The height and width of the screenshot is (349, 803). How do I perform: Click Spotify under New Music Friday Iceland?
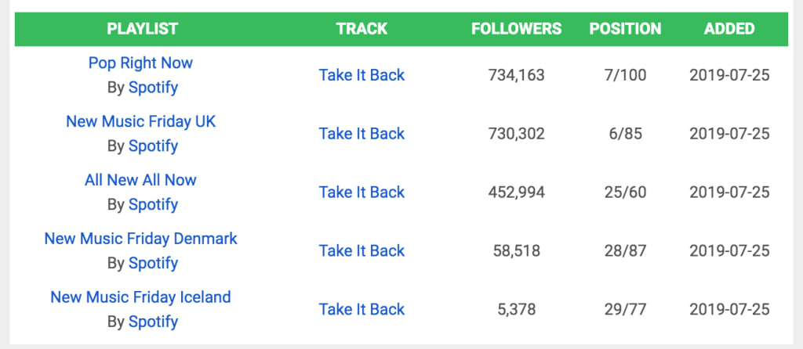153,322
